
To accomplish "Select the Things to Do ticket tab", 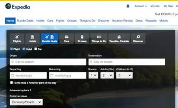I will click(x=99, y=39).
